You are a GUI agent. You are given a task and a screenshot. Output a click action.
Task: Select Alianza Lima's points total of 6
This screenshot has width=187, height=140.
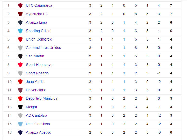point(171,22)
